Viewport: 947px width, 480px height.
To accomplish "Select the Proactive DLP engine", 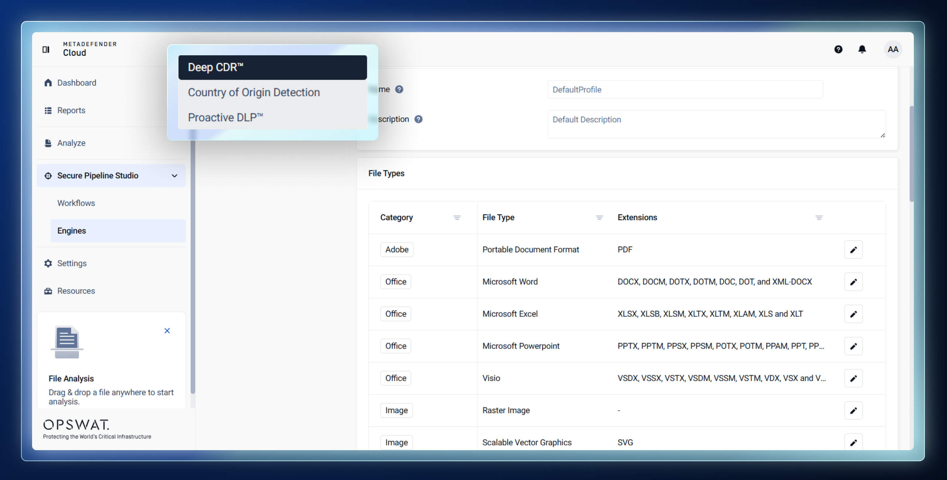I will coord(225,117).
